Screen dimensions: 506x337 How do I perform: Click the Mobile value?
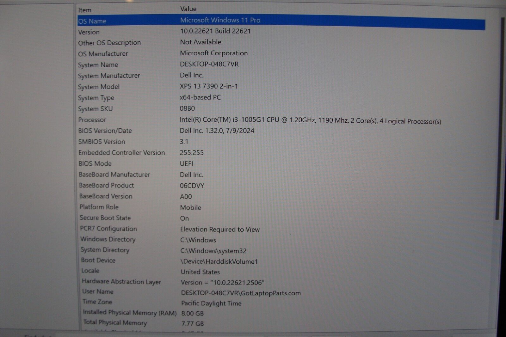pos(191,208)
